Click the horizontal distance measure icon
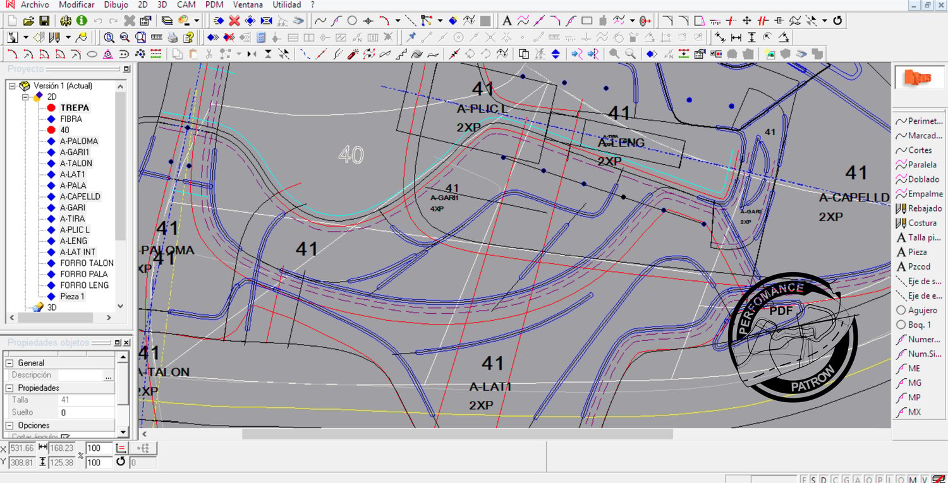 [736, 37]
